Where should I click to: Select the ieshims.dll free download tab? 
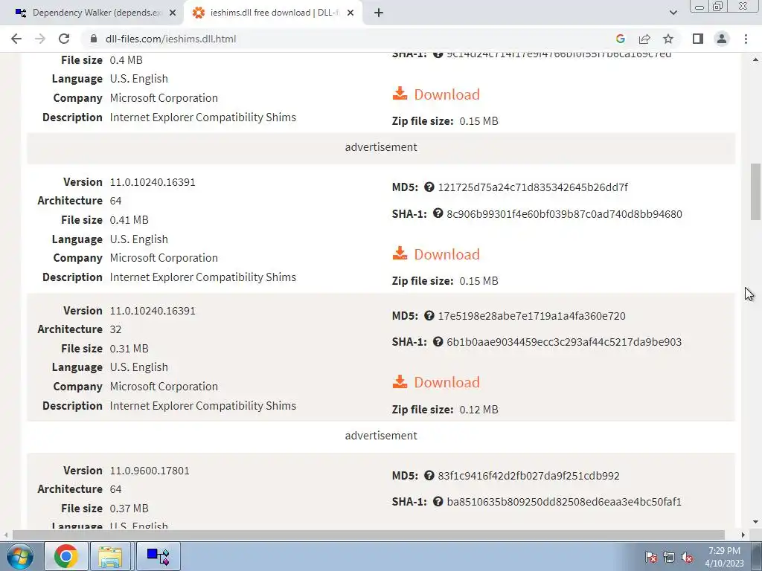273,13
